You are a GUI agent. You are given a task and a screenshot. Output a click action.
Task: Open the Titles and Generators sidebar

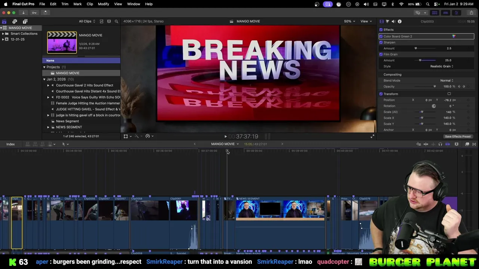[x=25, y=21]
